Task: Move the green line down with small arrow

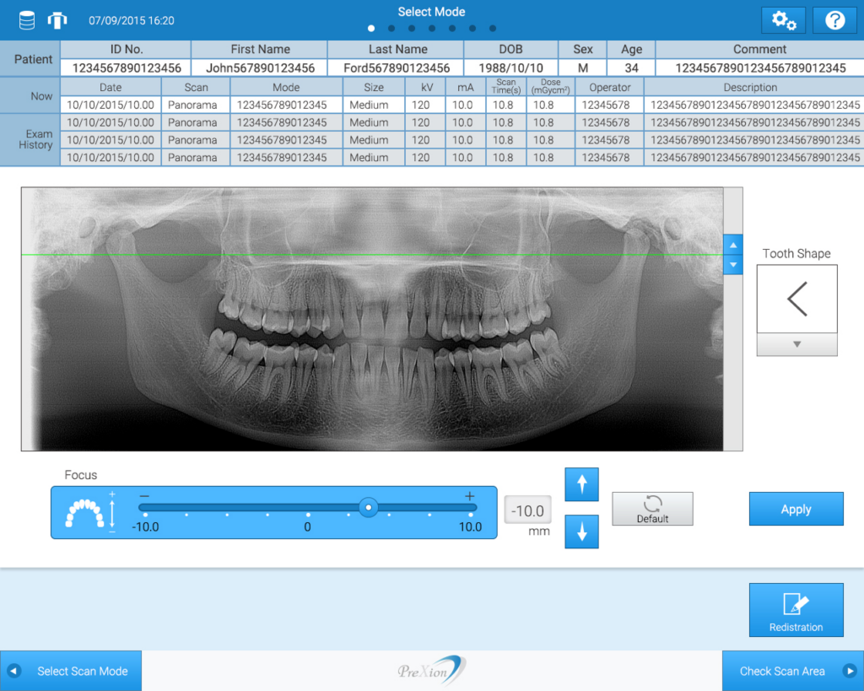Action: coord(733,265)
